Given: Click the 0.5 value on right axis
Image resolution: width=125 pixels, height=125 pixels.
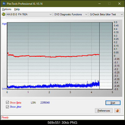Looking at the screenshot, I should [116, 22].
